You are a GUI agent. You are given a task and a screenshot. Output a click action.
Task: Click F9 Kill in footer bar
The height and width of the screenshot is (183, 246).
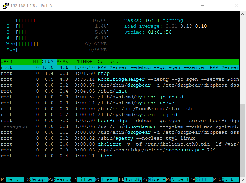tap(201, 179)
